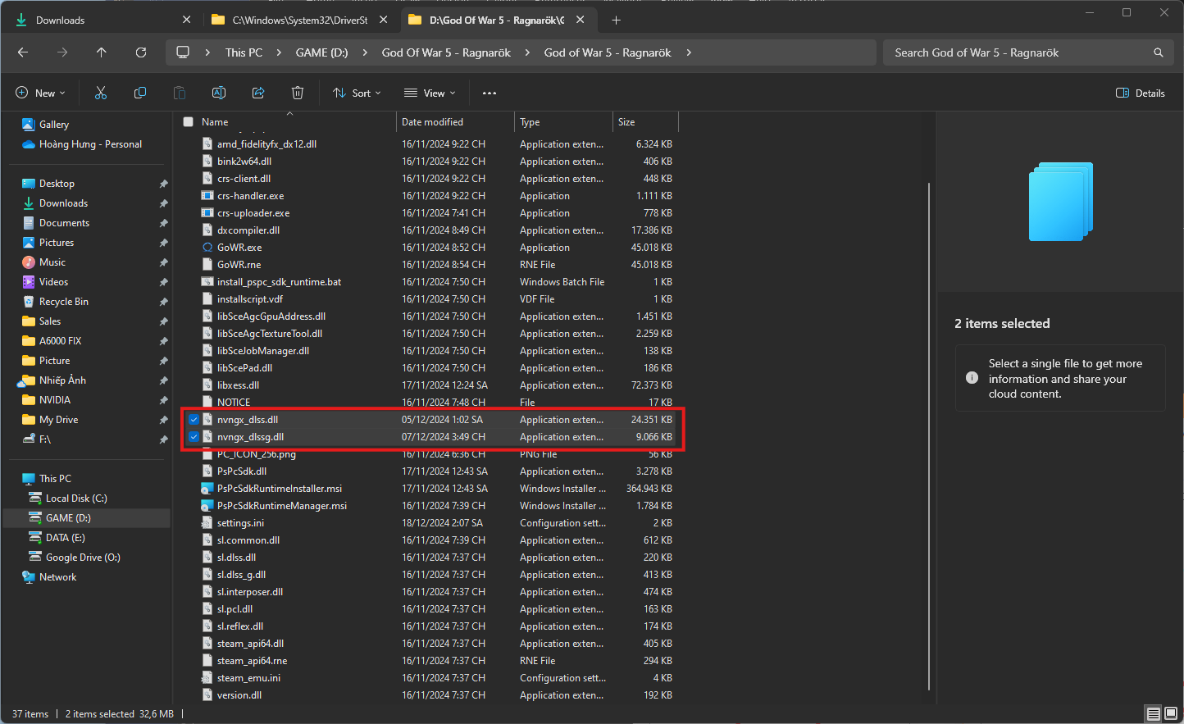The image size is (1184, 724).
Task: Go up one folder level
Action: click(102, 52)
